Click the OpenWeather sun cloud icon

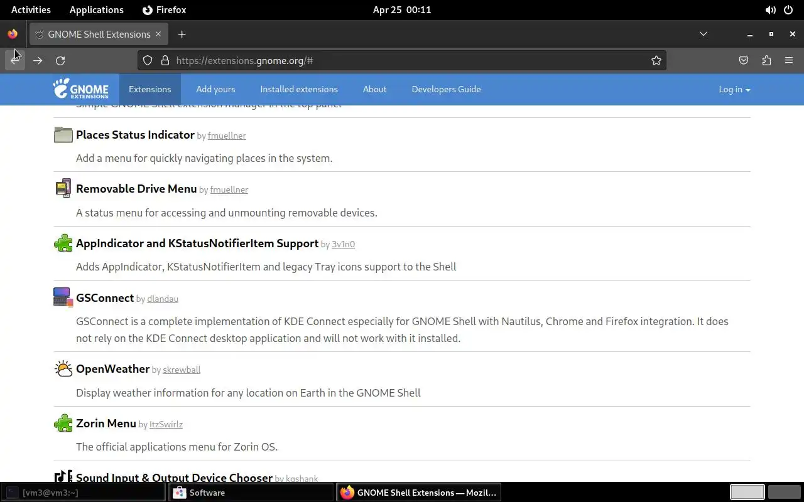(x=63, y=369)
